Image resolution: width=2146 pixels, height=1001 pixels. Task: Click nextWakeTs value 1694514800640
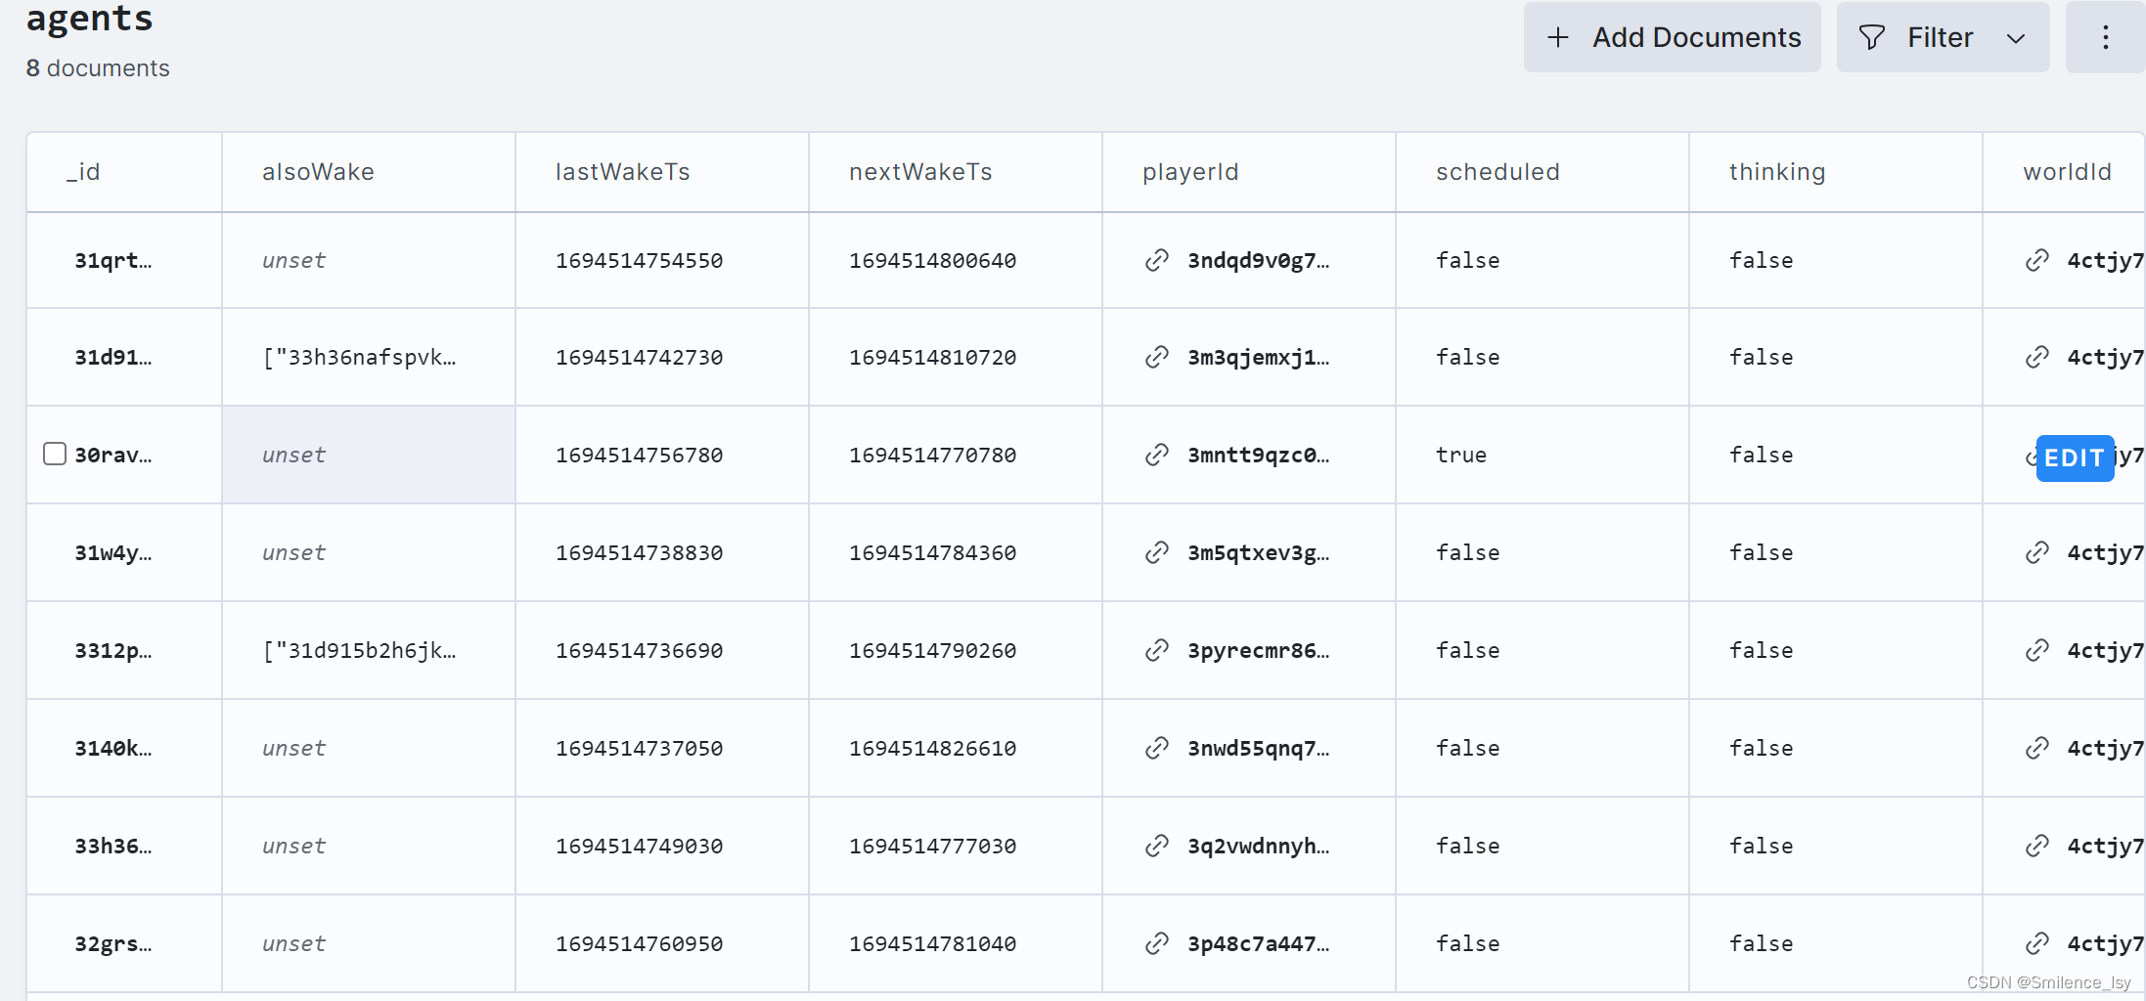coord(933,260)
